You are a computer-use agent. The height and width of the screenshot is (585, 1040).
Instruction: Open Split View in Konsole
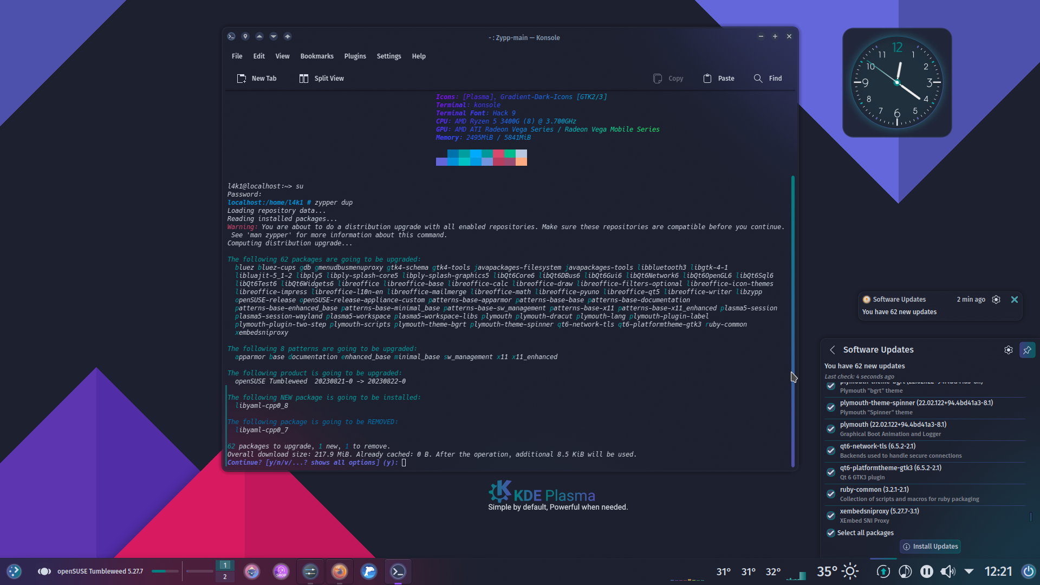click(321, 78)
